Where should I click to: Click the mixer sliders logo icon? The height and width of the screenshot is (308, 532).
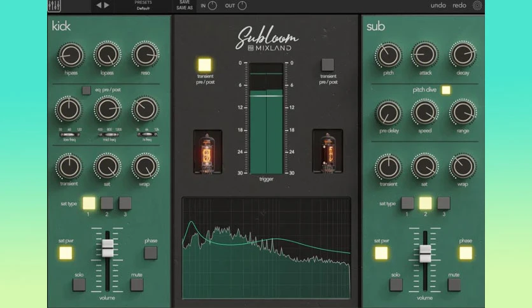54,6
